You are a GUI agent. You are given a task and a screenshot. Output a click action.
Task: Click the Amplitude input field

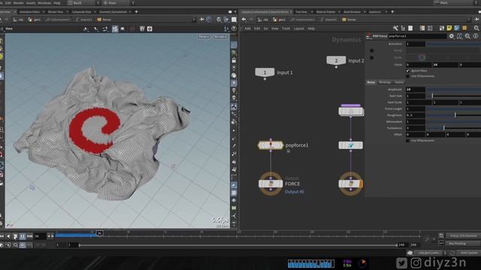pos(416,89)
